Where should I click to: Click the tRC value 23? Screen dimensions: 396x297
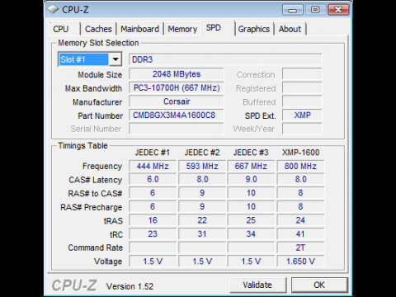(153, 233)
